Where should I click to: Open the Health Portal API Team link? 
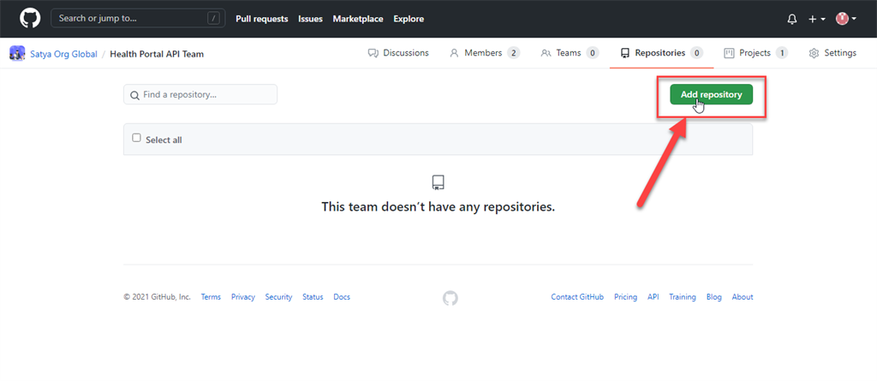(157, 54)
